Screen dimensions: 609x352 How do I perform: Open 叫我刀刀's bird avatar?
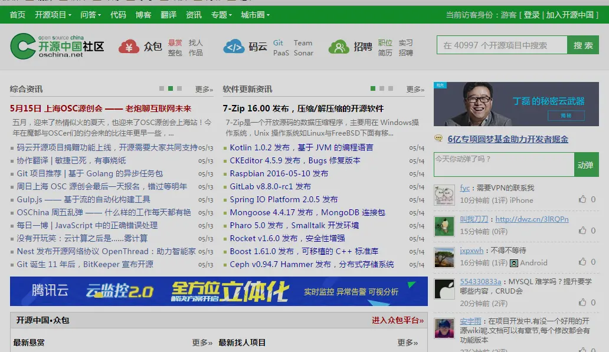tap(444, 226)
